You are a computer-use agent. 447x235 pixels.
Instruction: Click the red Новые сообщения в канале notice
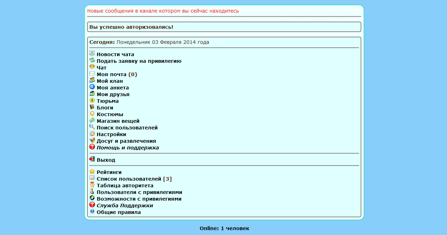tap(163, 11)
